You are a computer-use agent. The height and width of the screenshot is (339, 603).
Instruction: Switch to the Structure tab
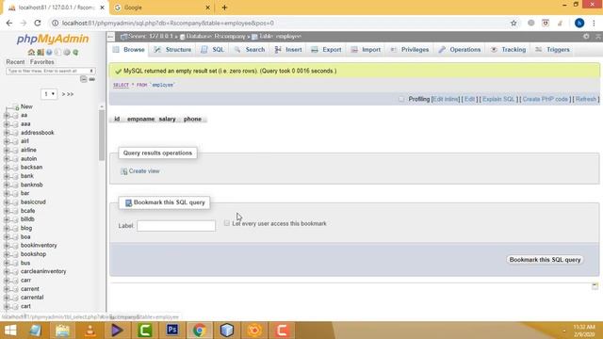(172, 50)
